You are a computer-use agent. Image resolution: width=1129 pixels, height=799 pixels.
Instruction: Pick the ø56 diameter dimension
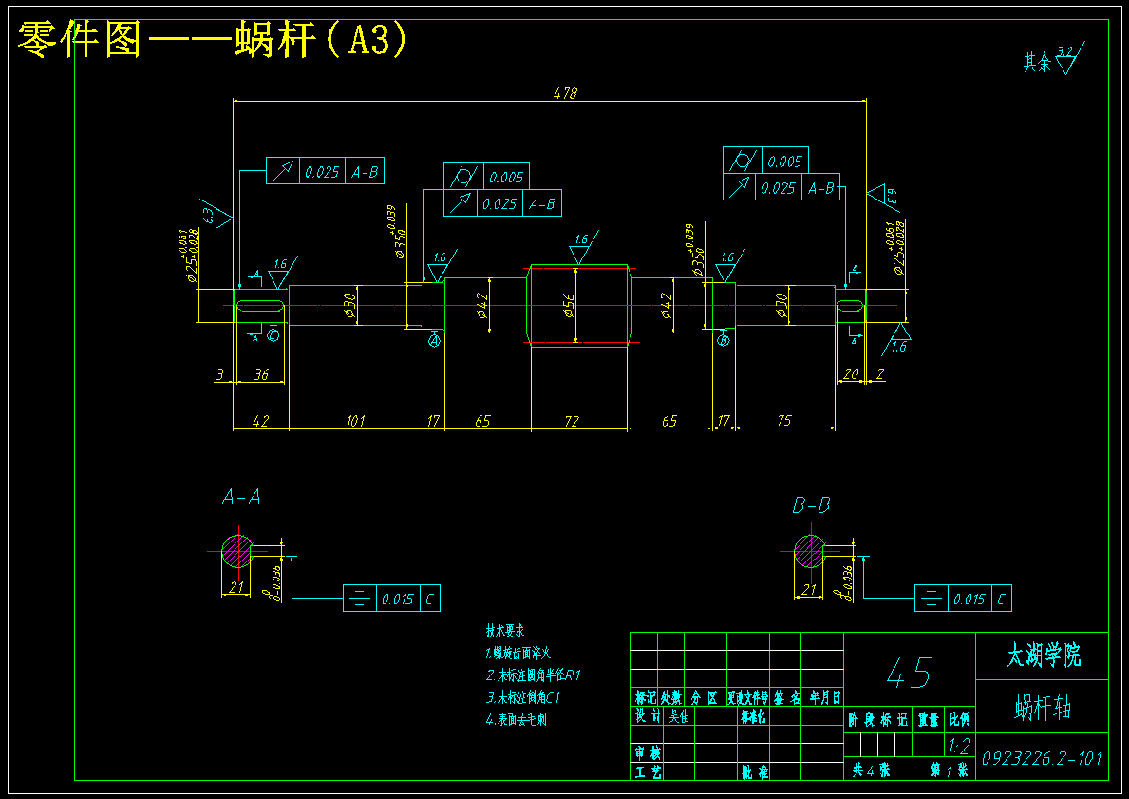(x=569, y=306)
